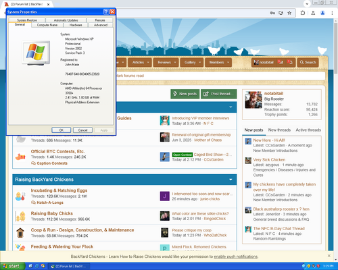Click the Coop & Run coop icon
Screen dimensions: 338x270
click(20, 233)
